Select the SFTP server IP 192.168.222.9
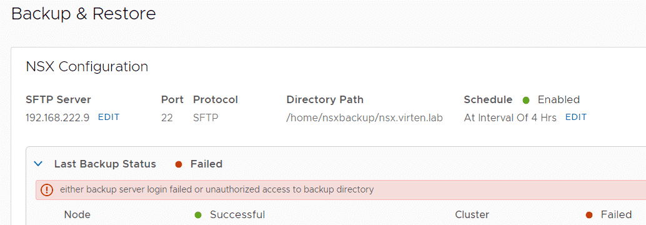 57,118
